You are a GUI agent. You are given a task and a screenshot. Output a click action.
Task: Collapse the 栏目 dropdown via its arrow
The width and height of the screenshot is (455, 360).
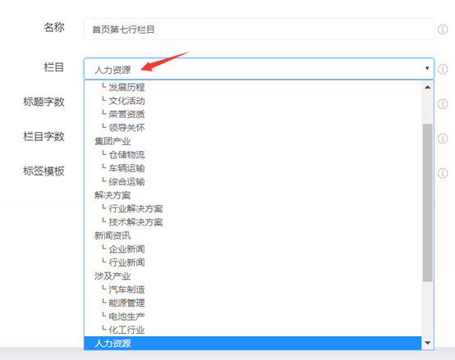[x=427, y=68]
